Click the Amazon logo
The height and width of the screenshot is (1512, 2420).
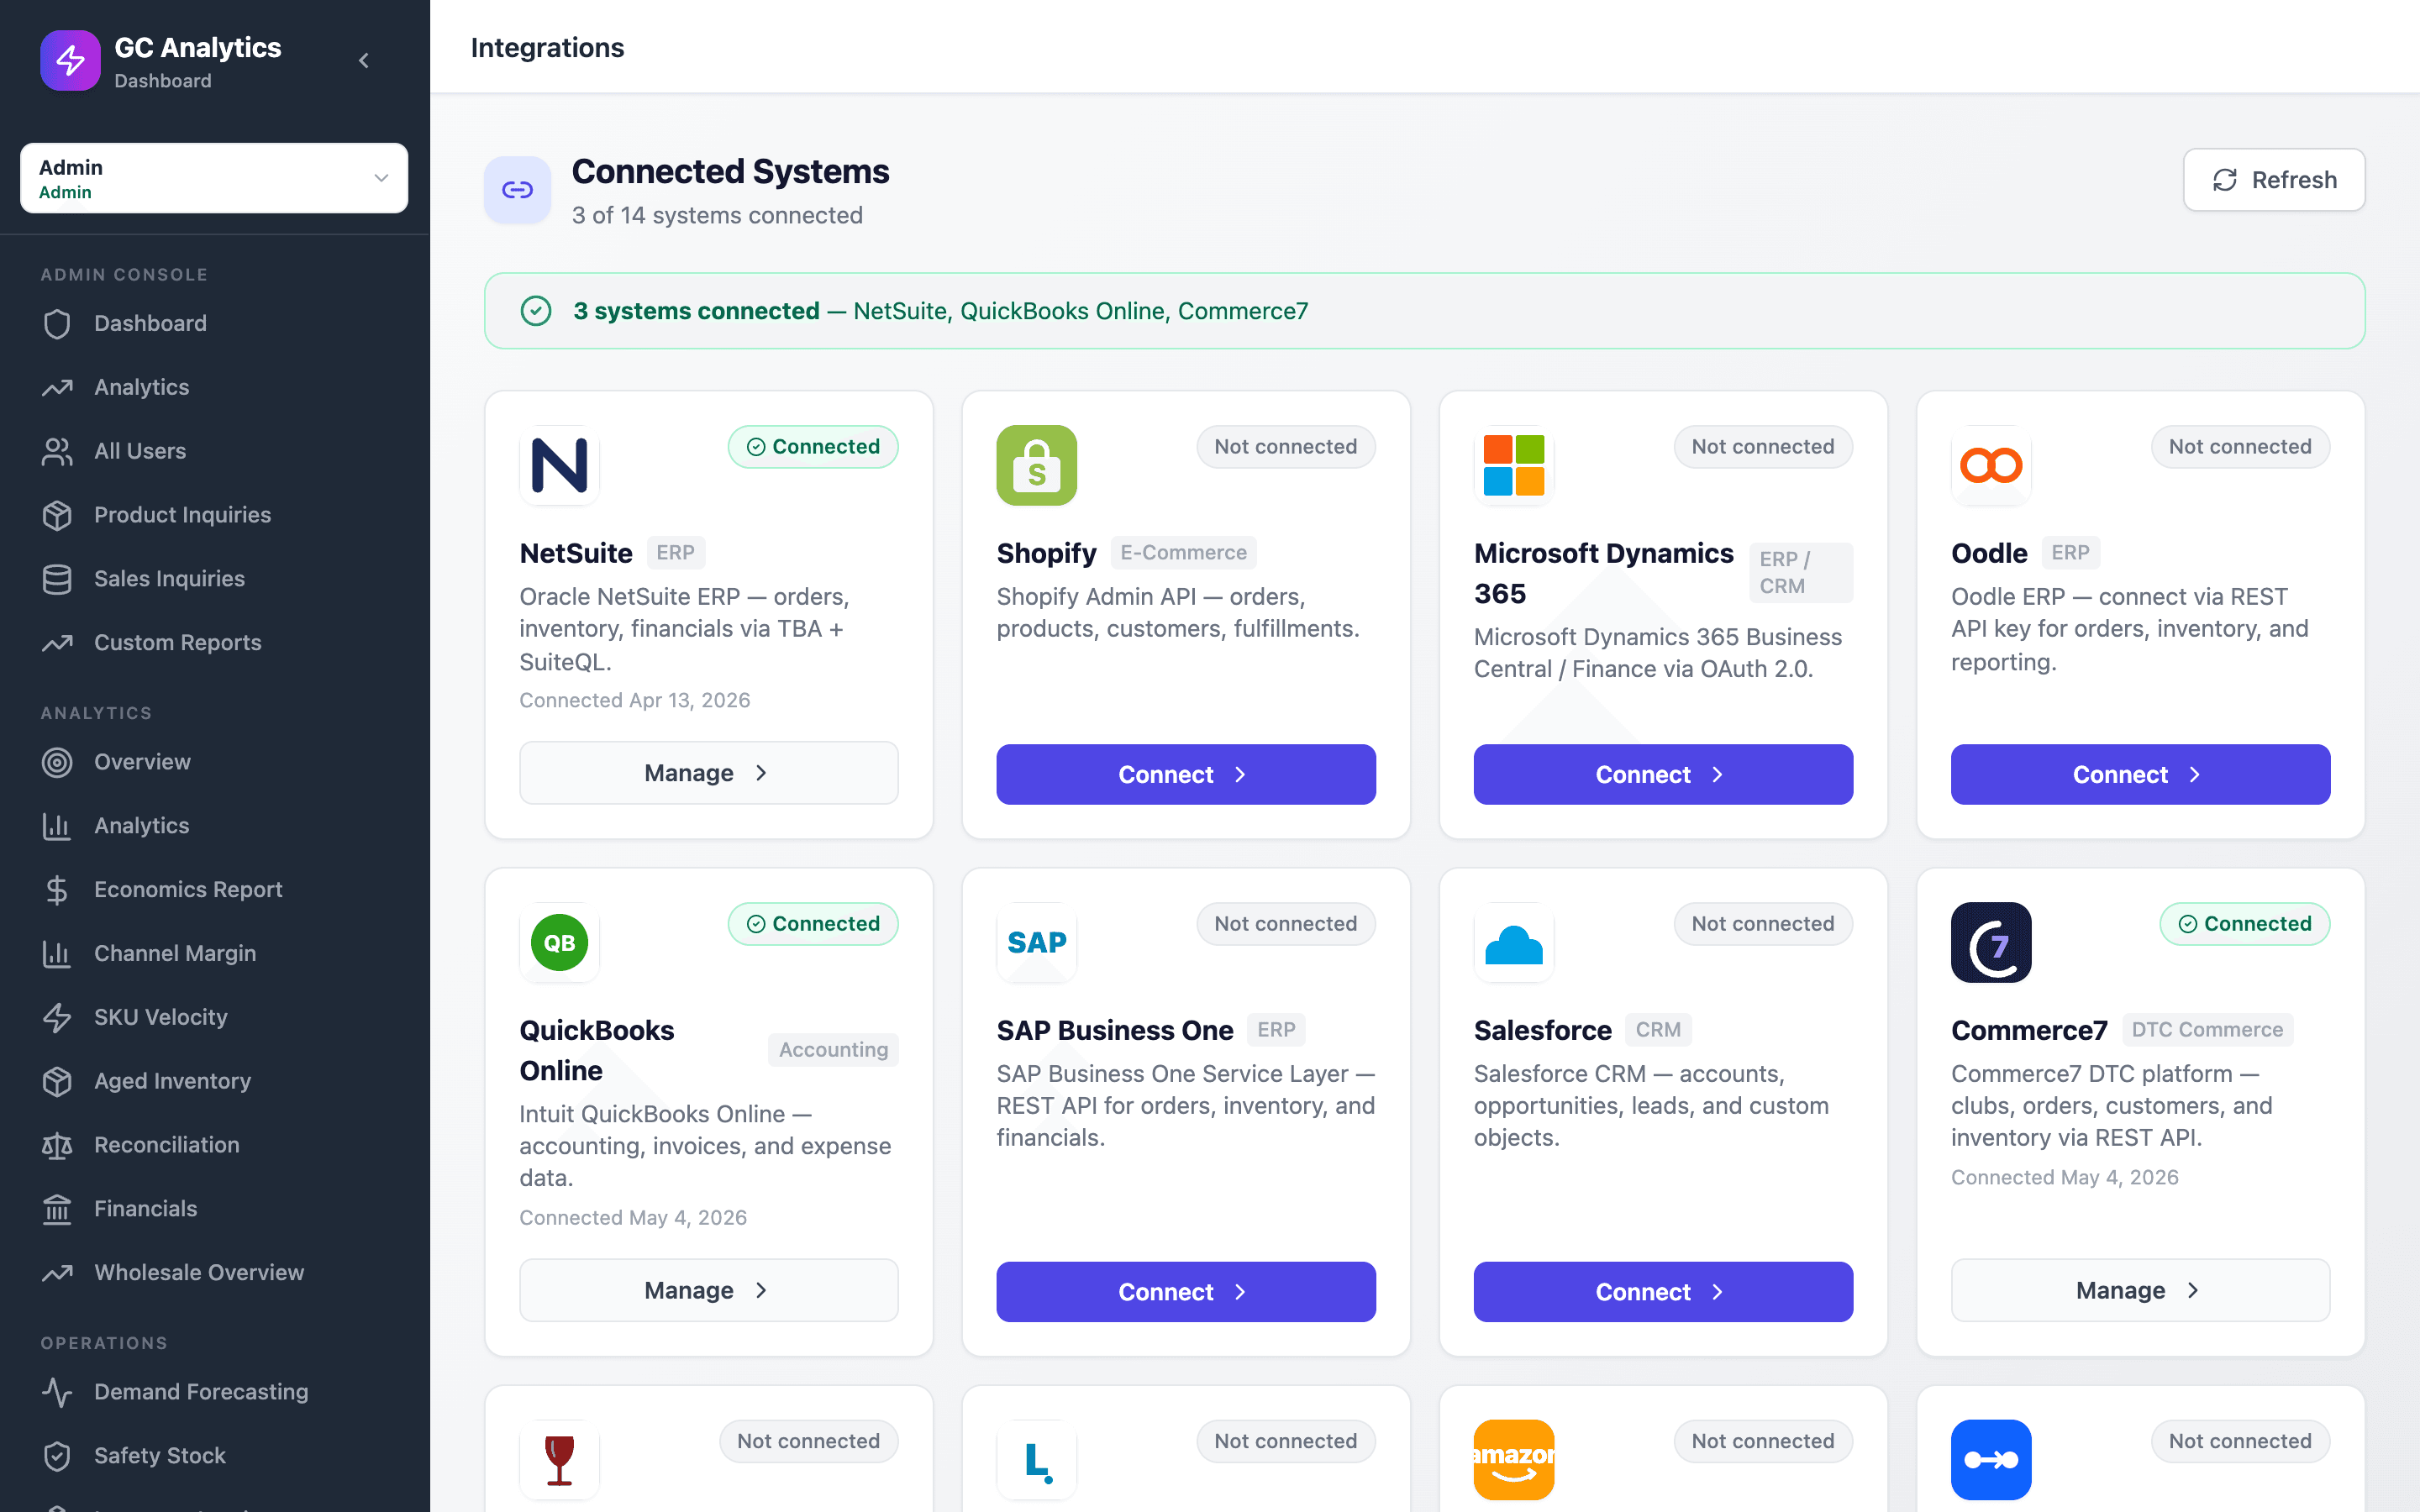click(x=1513, y=1459)
